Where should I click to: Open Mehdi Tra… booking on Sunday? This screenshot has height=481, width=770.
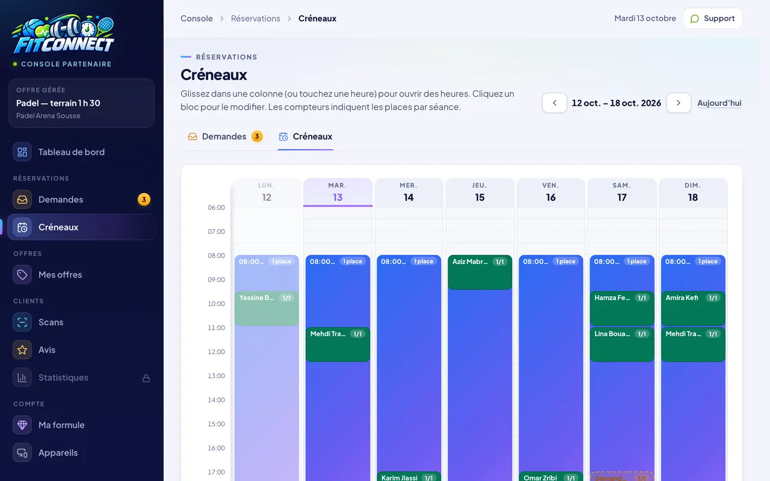693,345
